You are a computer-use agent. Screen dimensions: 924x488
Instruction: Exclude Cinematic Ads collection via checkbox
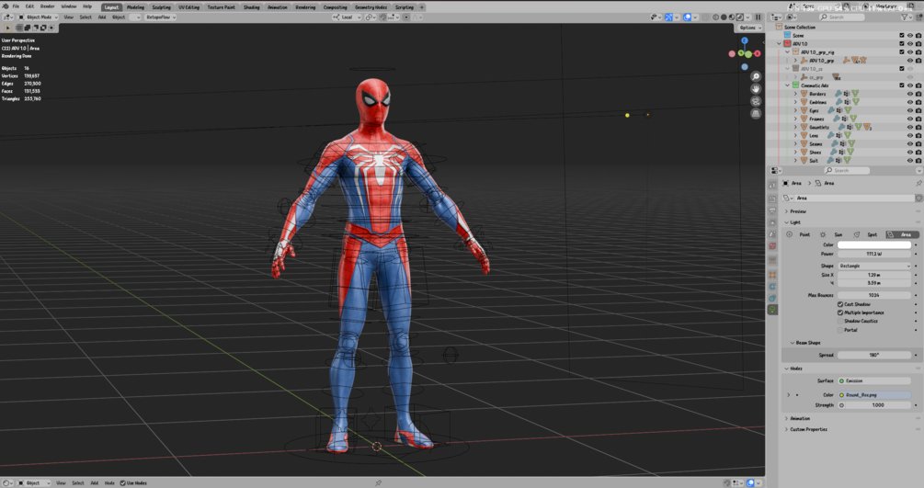click(902, 85)
